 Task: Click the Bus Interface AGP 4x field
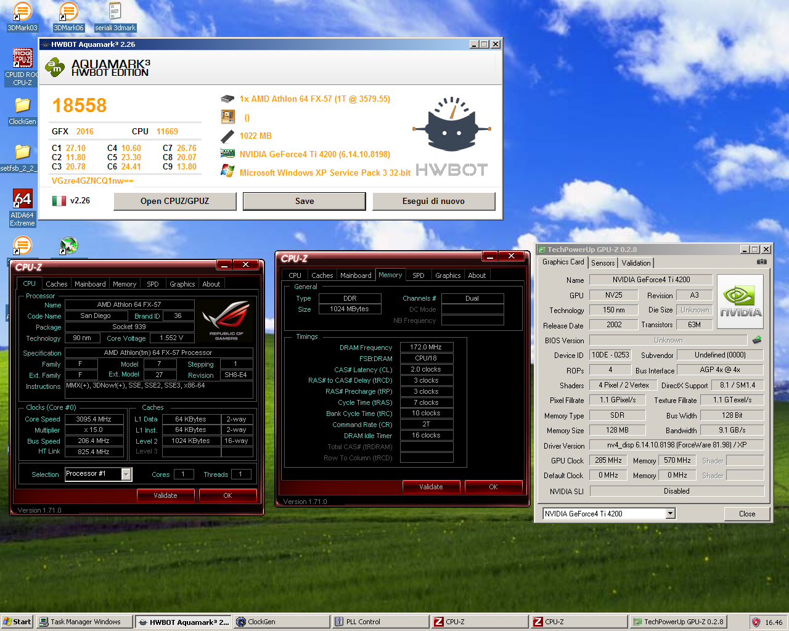(x=720, y=370)
